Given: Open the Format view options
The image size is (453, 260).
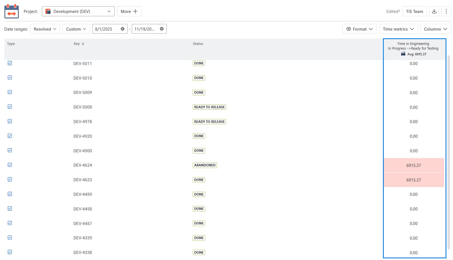Looking at the screenshot, I should tap(359, 29).
